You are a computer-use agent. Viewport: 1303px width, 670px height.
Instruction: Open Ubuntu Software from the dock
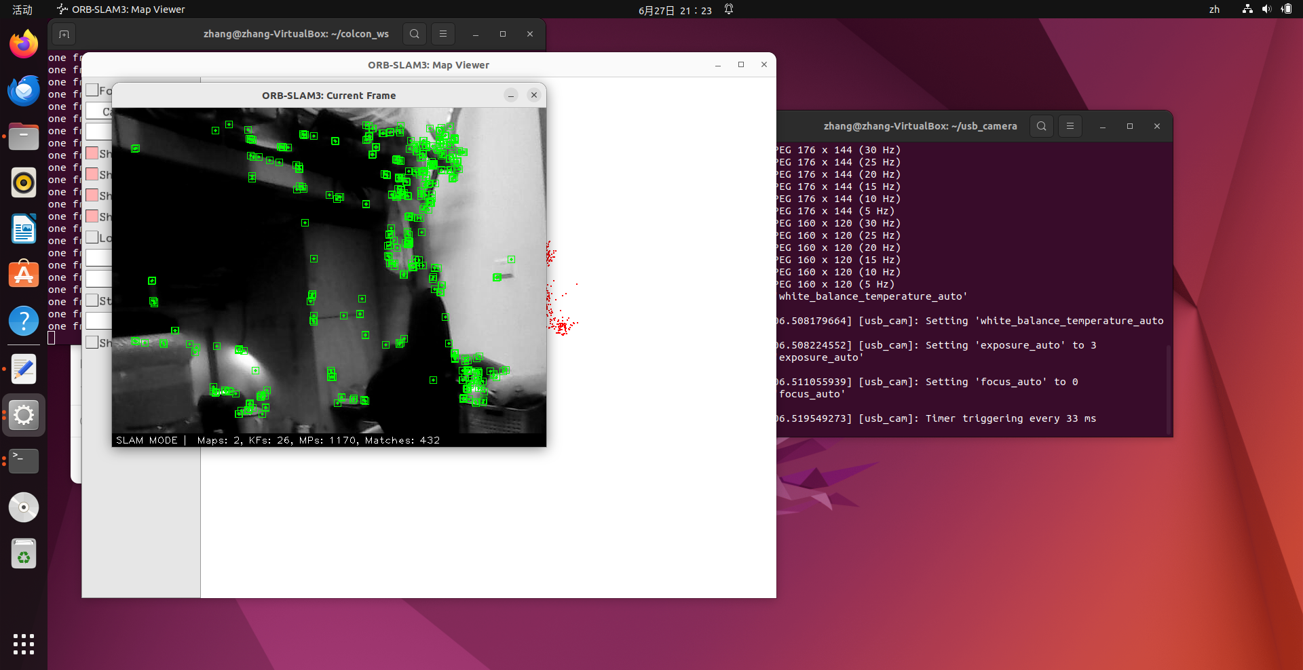24,275
